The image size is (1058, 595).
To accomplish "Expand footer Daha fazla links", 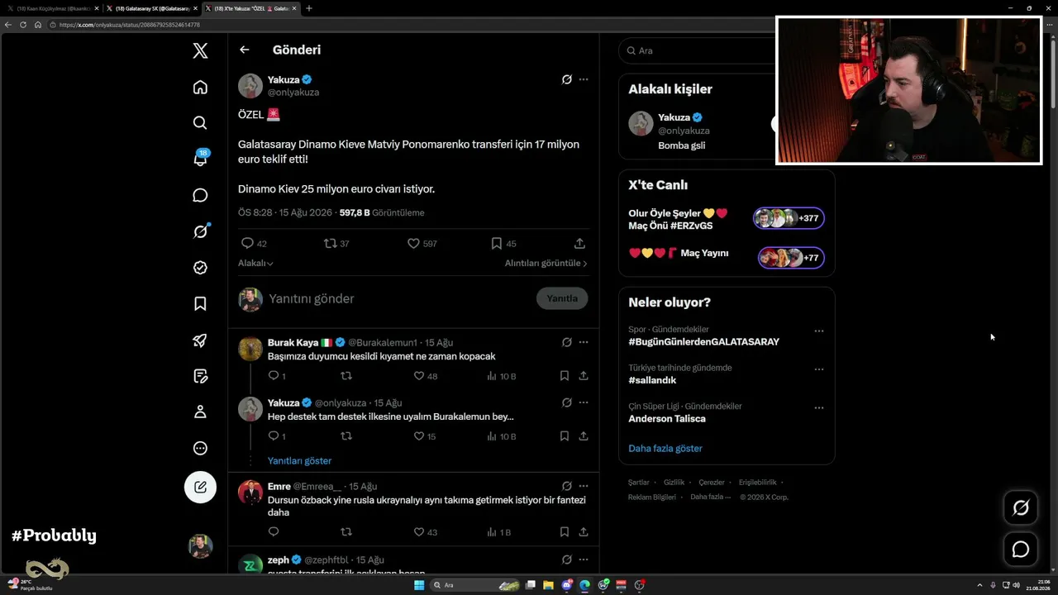I will pyautogui.click(x=711, y=497).
